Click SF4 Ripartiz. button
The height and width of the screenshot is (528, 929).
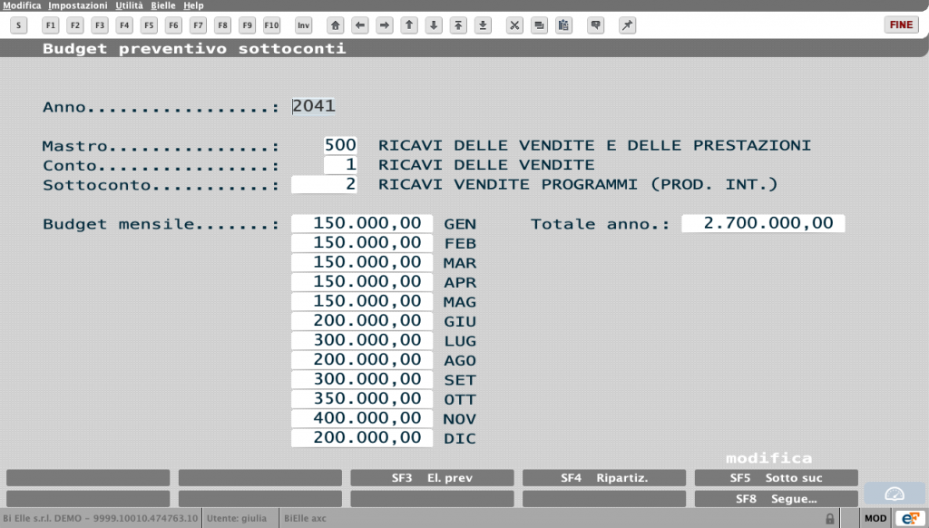[x=604, y=477]
